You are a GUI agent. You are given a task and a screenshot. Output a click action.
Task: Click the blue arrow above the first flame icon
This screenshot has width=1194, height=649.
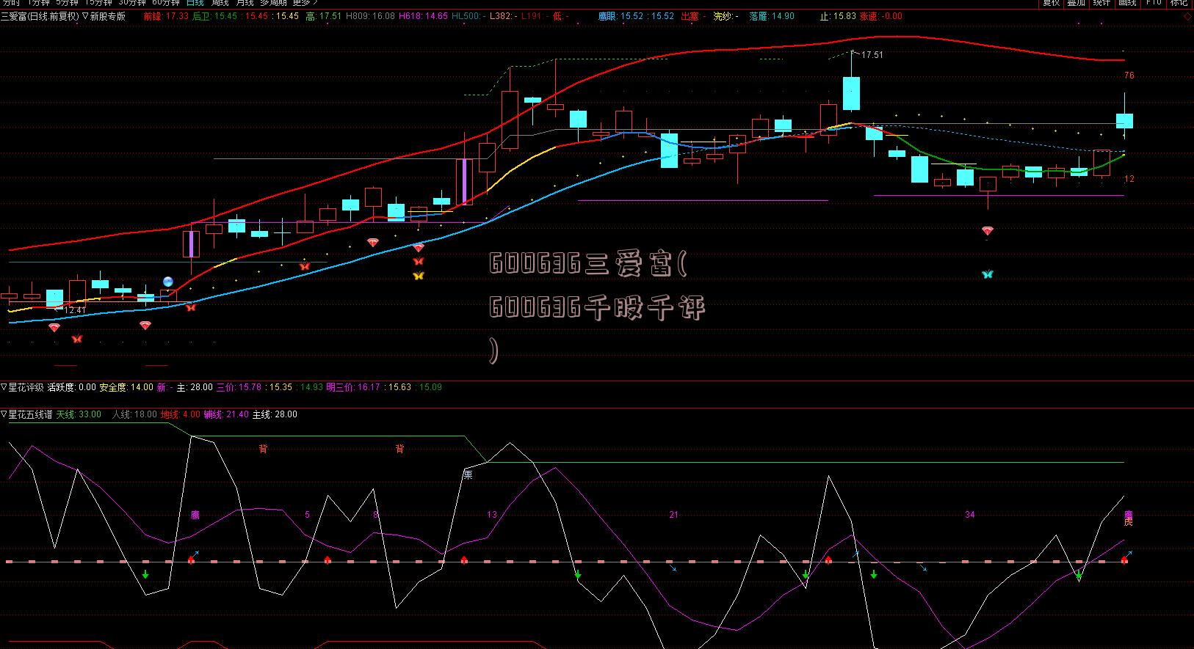[196, 553]
